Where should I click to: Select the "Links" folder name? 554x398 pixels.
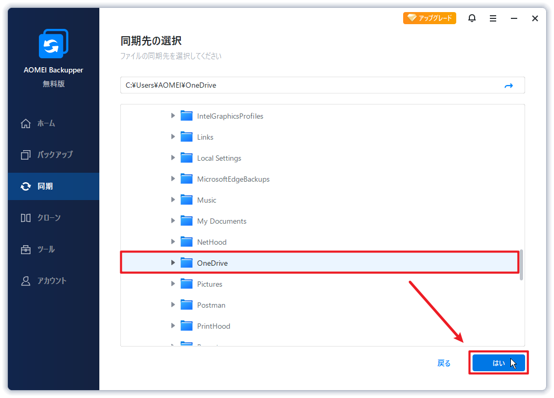206,137
